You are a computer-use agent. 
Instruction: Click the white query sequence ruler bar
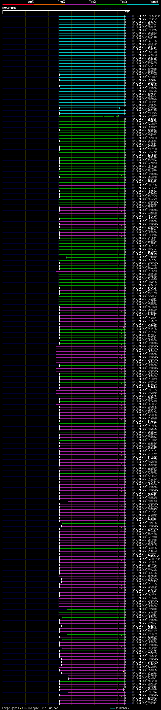(66, 11)
